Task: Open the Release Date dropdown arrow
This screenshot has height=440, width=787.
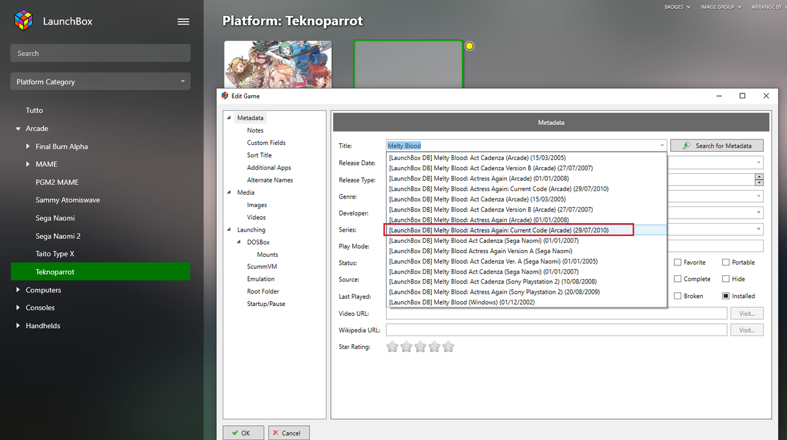Action: [759, 163]
